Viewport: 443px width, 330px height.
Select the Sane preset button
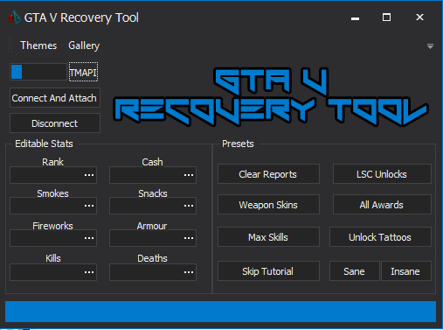pos(355,271)
